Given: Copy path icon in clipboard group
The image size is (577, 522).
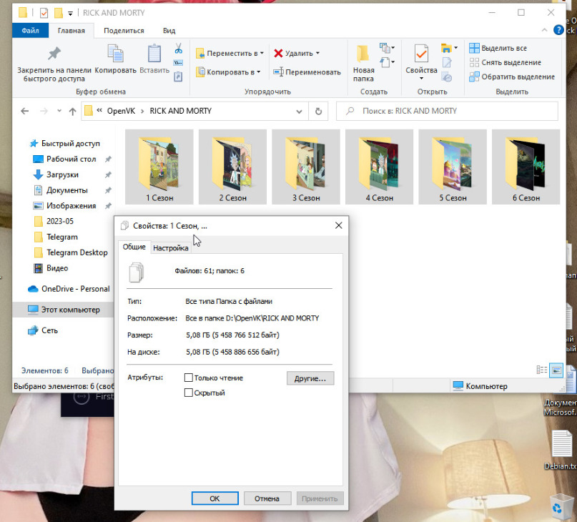Looking at the screenshot, I should pos(179,63).
